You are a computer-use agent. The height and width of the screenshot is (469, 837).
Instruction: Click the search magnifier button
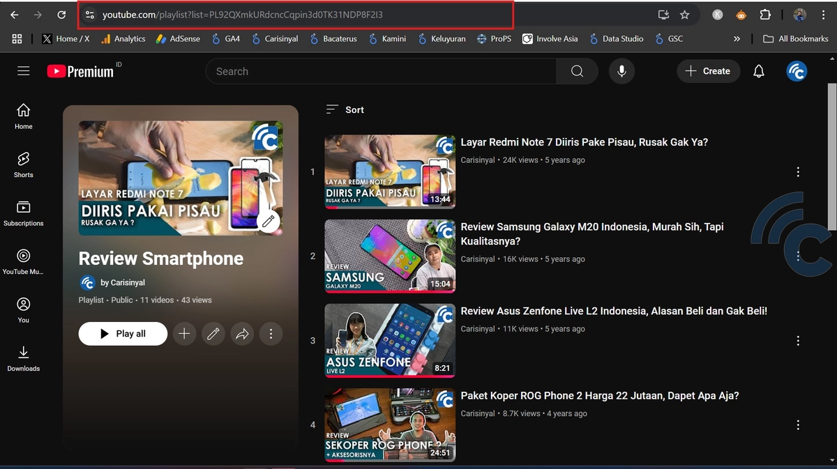[577, 71]
